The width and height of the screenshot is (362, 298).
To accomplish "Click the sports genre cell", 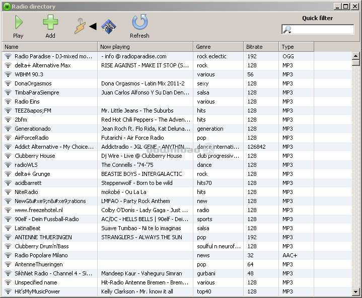I will click(204, 219).
